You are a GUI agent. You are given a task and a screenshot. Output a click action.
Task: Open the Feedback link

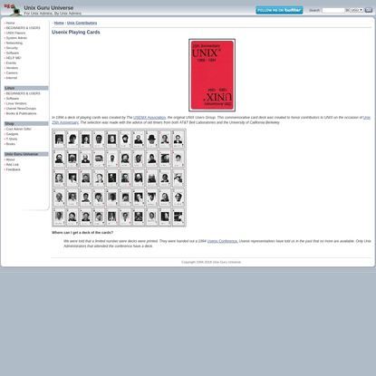[14, 169]
